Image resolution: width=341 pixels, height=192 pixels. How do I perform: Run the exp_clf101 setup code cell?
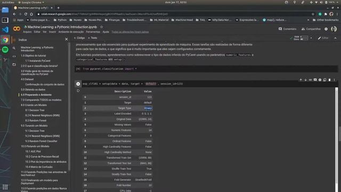tap(78, 84)
